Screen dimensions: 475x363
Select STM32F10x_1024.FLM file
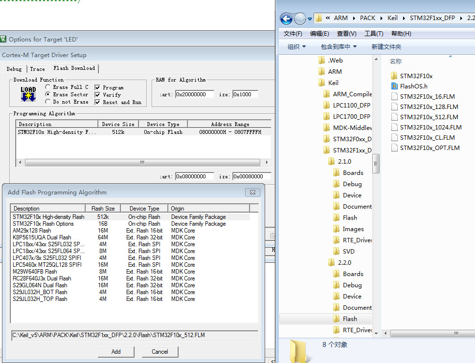tap(426, 128)
